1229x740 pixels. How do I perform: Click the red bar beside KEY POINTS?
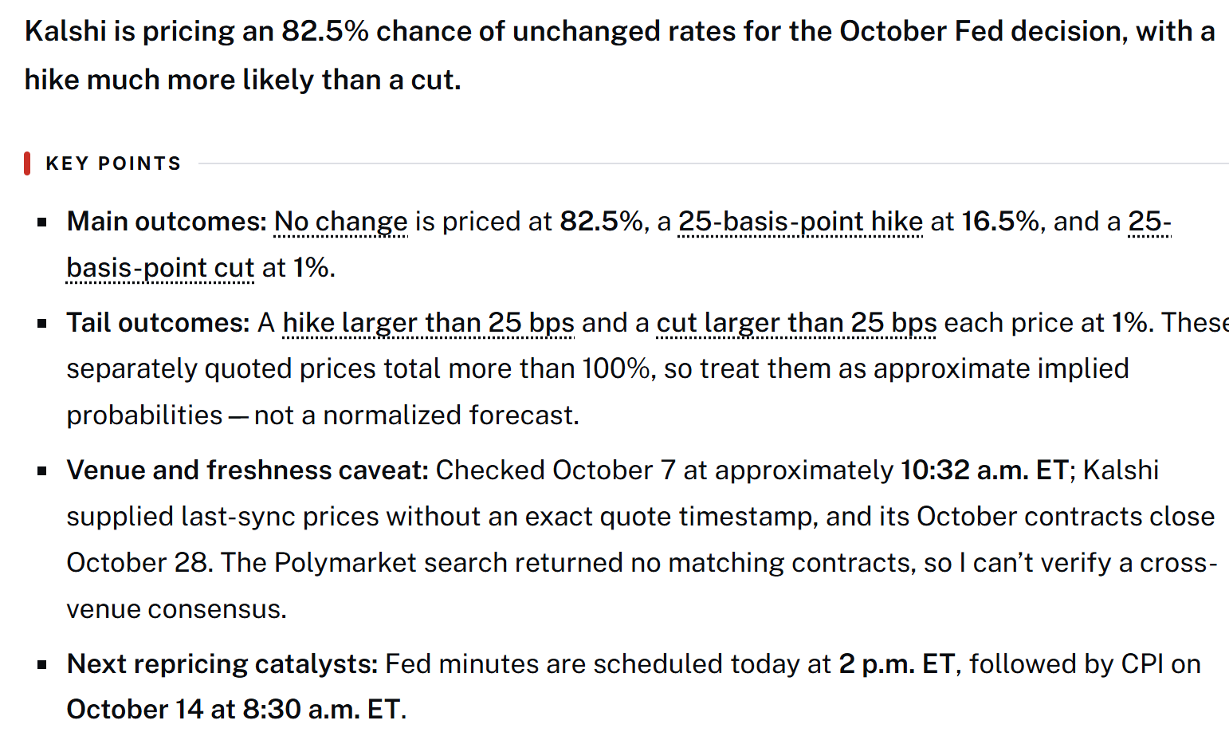(27, 163)
